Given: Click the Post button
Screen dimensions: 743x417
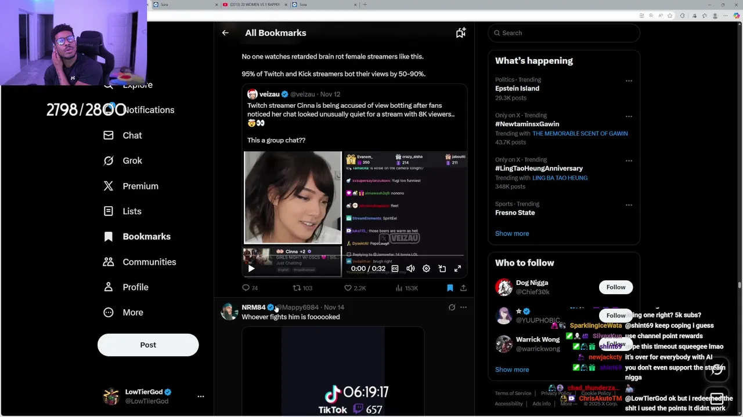Looking at the screenshot, I should (x=148, y=345).
